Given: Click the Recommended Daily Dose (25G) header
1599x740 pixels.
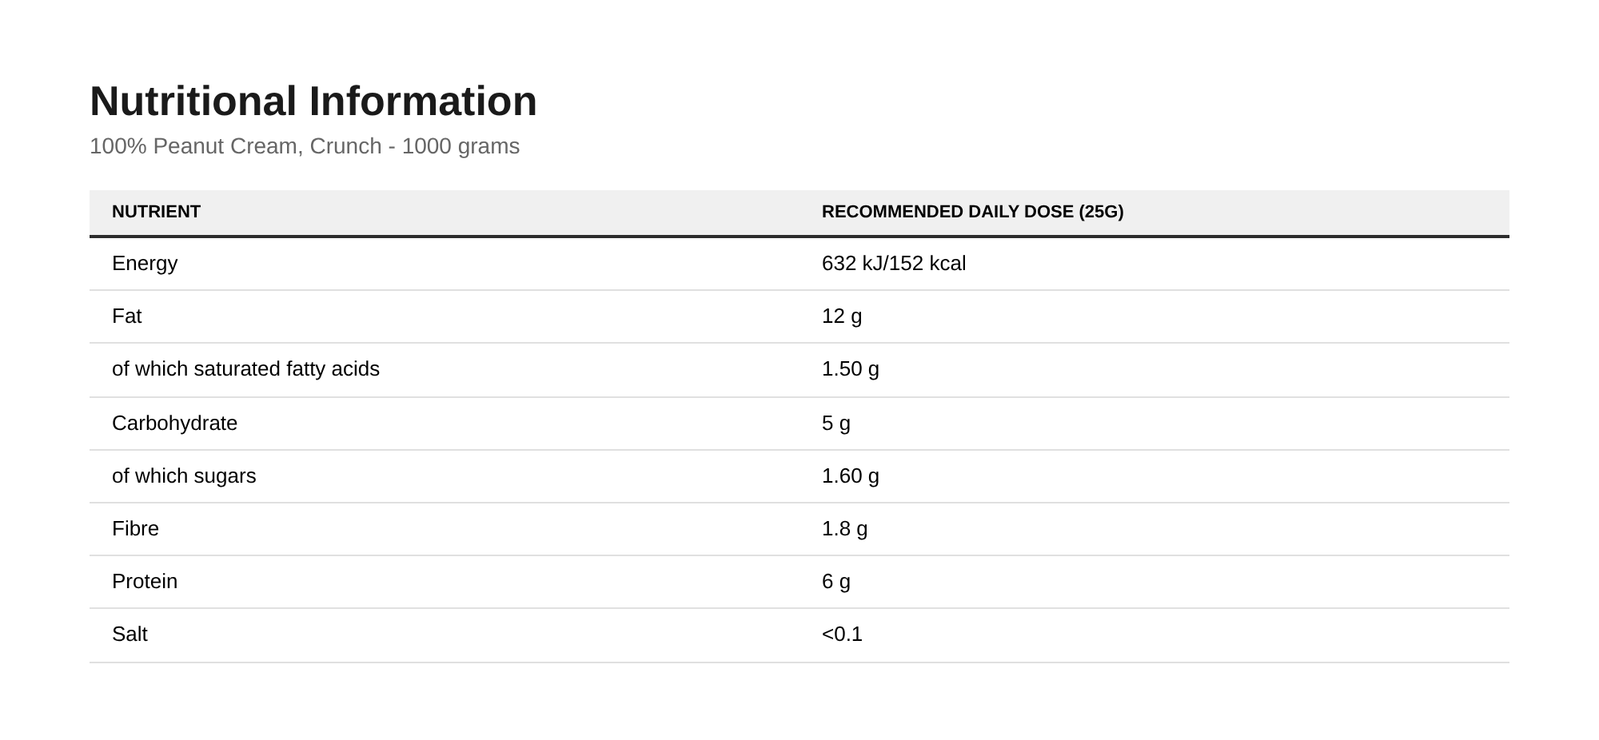Looking at the screenshot, I should click(972, 212).
